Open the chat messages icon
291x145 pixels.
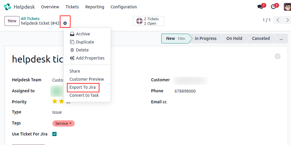260,7
